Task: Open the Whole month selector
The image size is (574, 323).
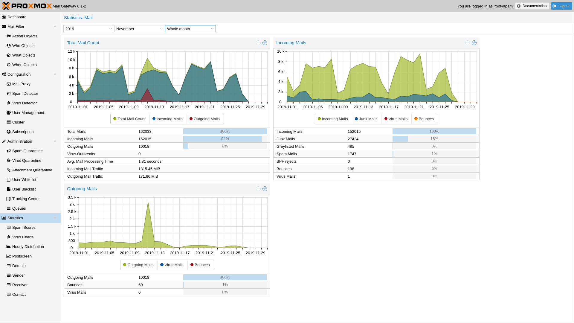Action: coord(190,29)
